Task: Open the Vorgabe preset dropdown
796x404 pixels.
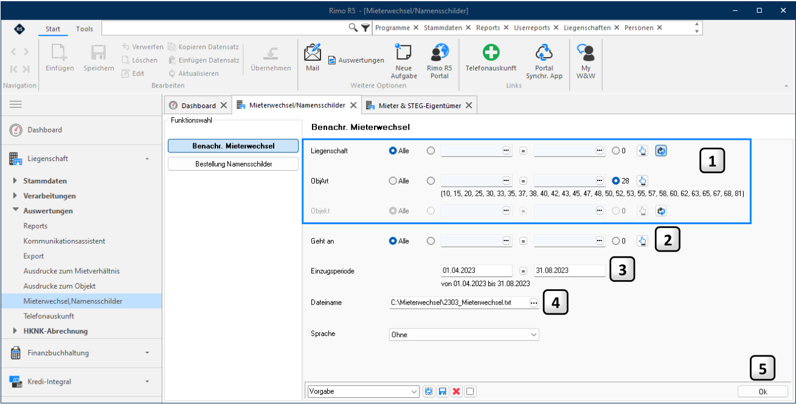Action: click(x=364, y=391)
